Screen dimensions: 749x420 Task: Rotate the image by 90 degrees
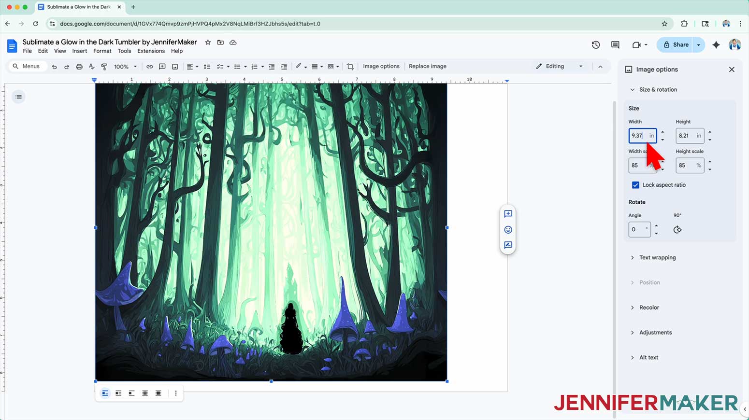(677, 230)
